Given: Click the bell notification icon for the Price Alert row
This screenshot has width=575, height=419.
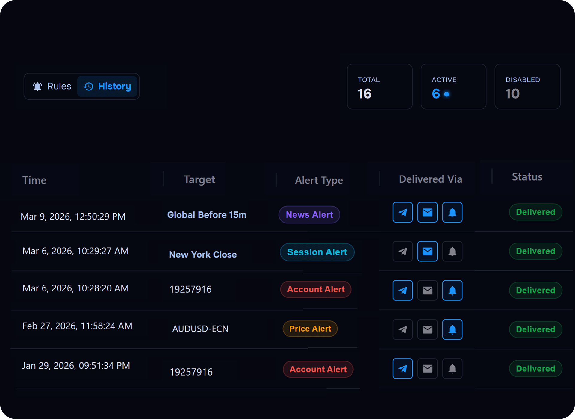Looking at the screenshot, I should [x=453, y=329].
